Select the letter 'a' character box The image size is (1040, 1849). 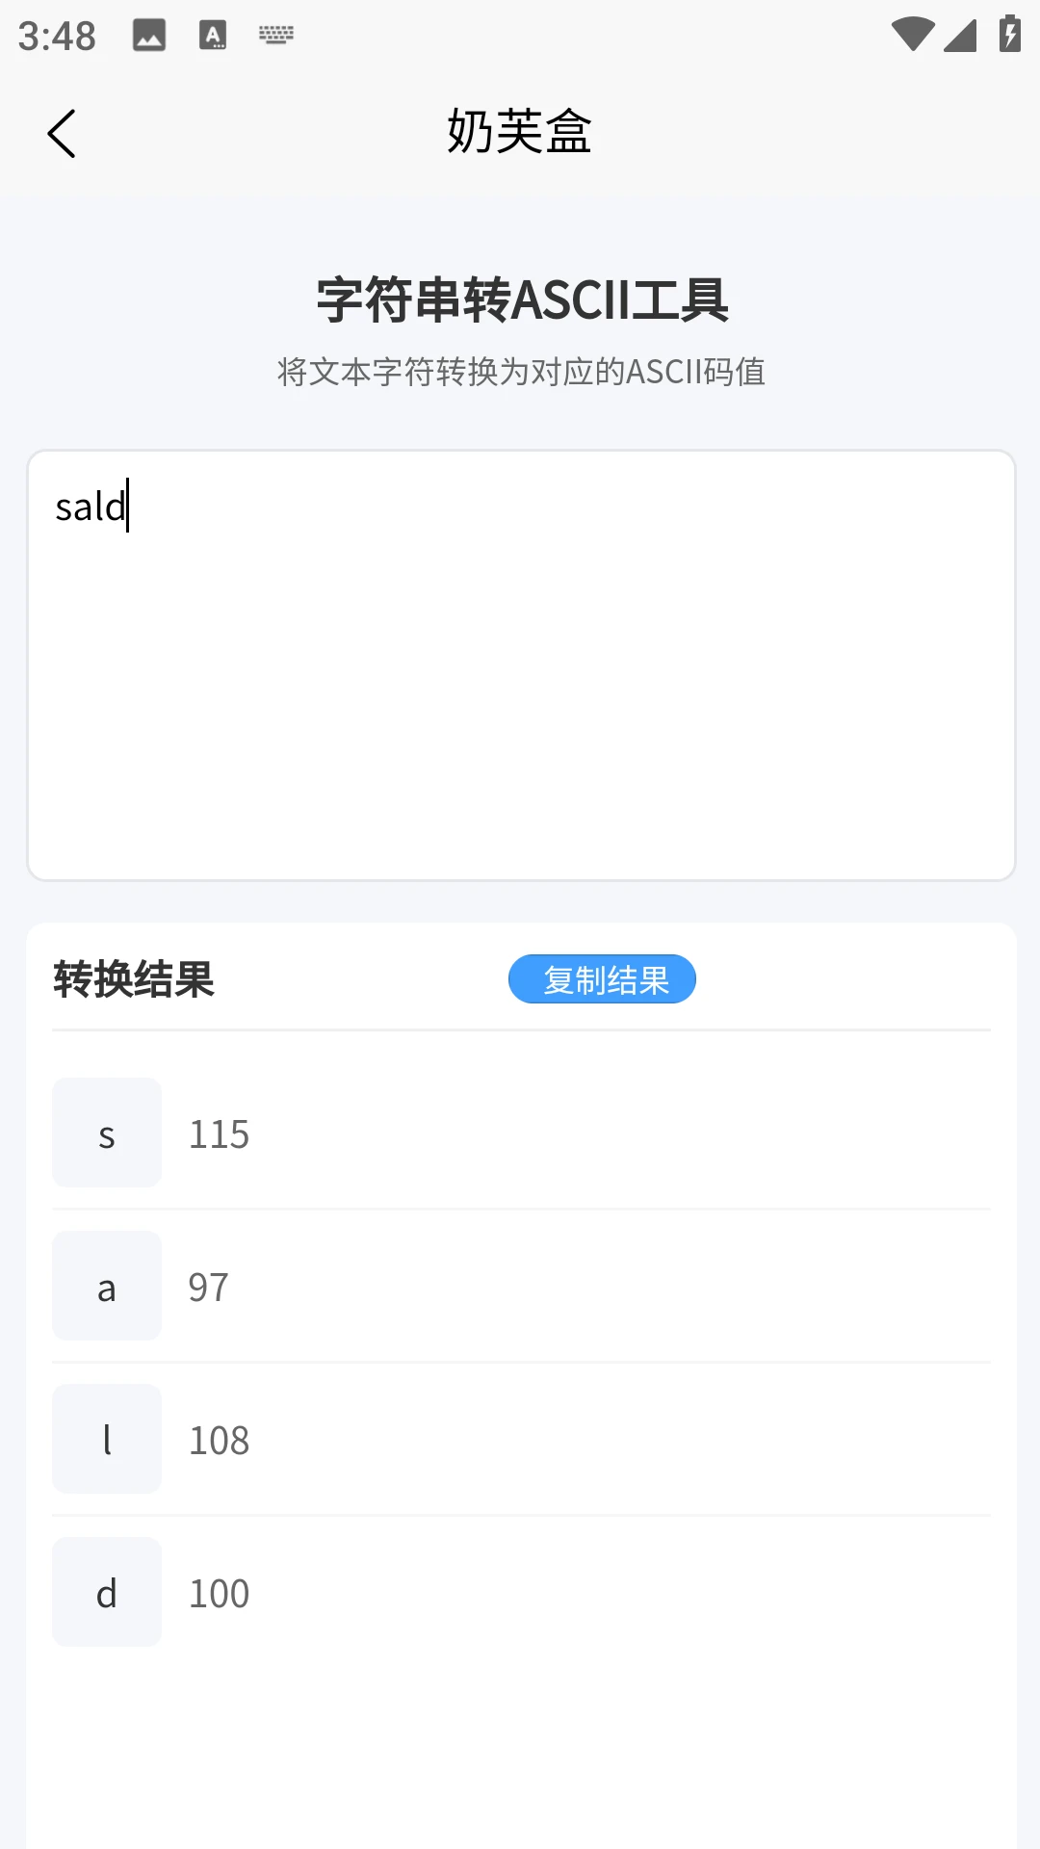[107, 1286]
